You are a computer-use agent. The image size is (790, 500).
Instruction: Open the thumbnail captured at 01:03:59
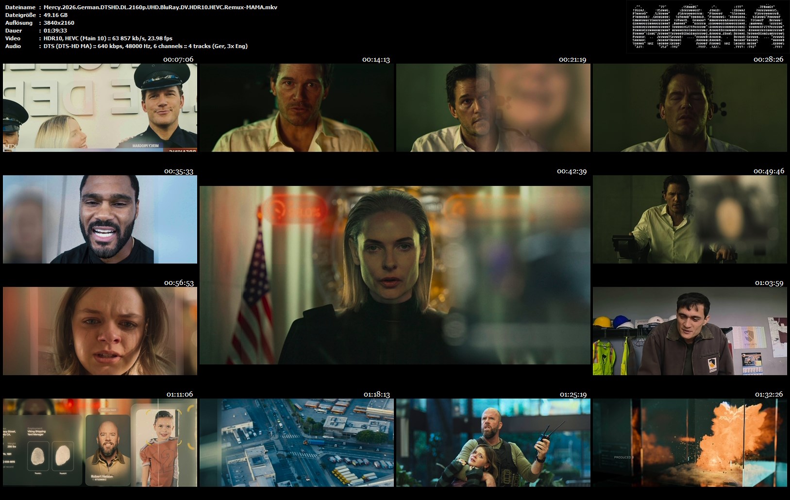690,331
